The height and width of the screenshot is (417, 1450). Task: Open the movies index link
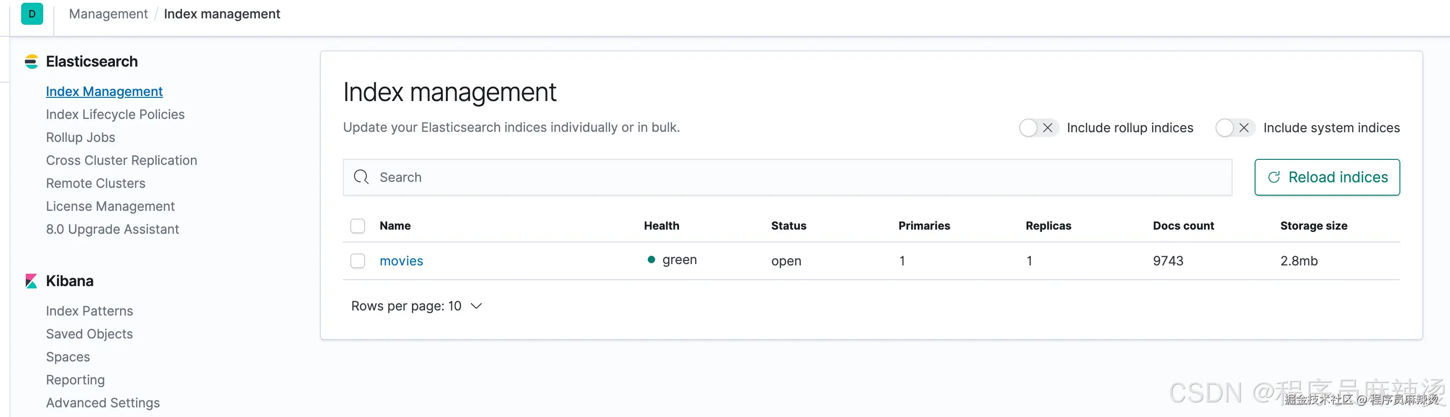(401, 261)
